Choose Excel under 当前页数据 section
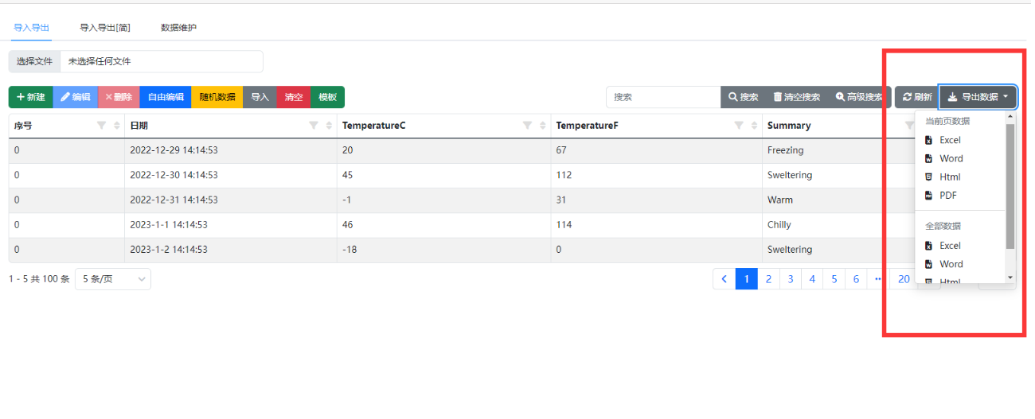1035x419 pixels. 949,140
